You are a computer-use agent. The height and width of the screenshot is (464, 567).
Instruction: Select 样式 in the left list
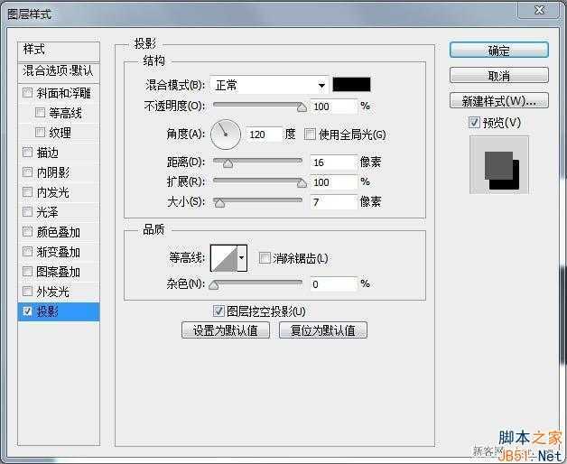click(59, 51)
